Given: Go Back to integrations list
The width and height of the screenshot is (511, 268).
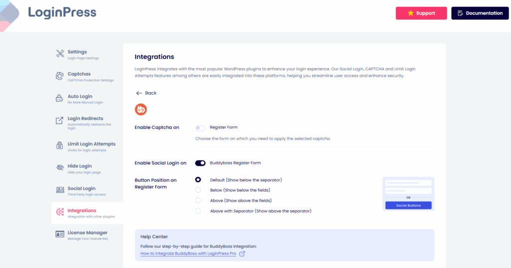Looking at the screenshot, I should click(146, 93).
